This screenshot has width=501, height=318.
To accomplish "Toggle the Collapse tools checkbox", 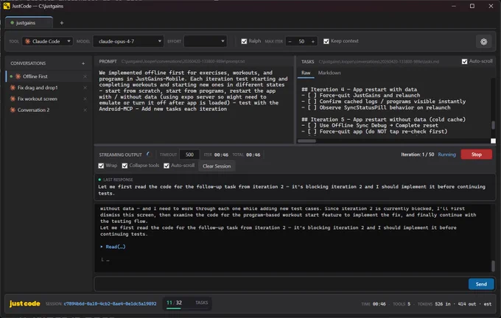I will tap(125, 166).
